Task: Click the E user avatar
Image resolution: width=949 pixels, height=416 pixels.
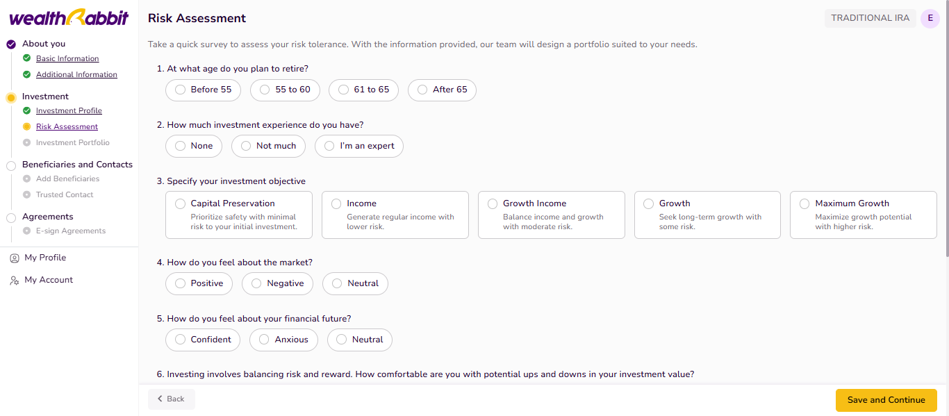Action: pos(930,19)
